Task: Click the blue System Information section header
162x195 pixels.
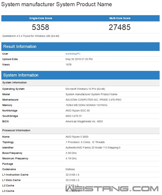Action: click(x=21, y=75)
